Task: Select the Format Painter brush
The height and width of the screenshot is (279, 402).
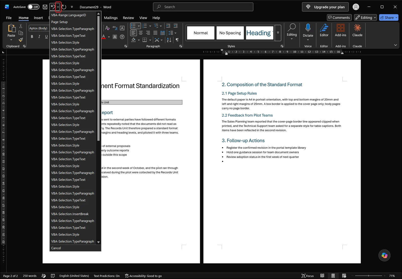Action: 21,39
